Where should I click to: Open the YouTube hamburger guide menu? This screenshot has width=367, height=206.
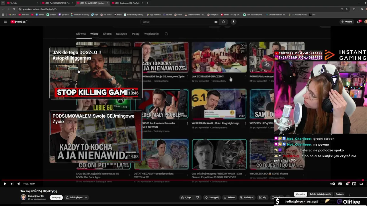point(5,22)
